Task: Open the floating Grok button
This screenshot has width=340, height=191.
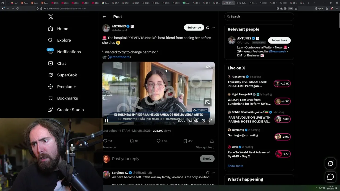Action: [330, 164]
